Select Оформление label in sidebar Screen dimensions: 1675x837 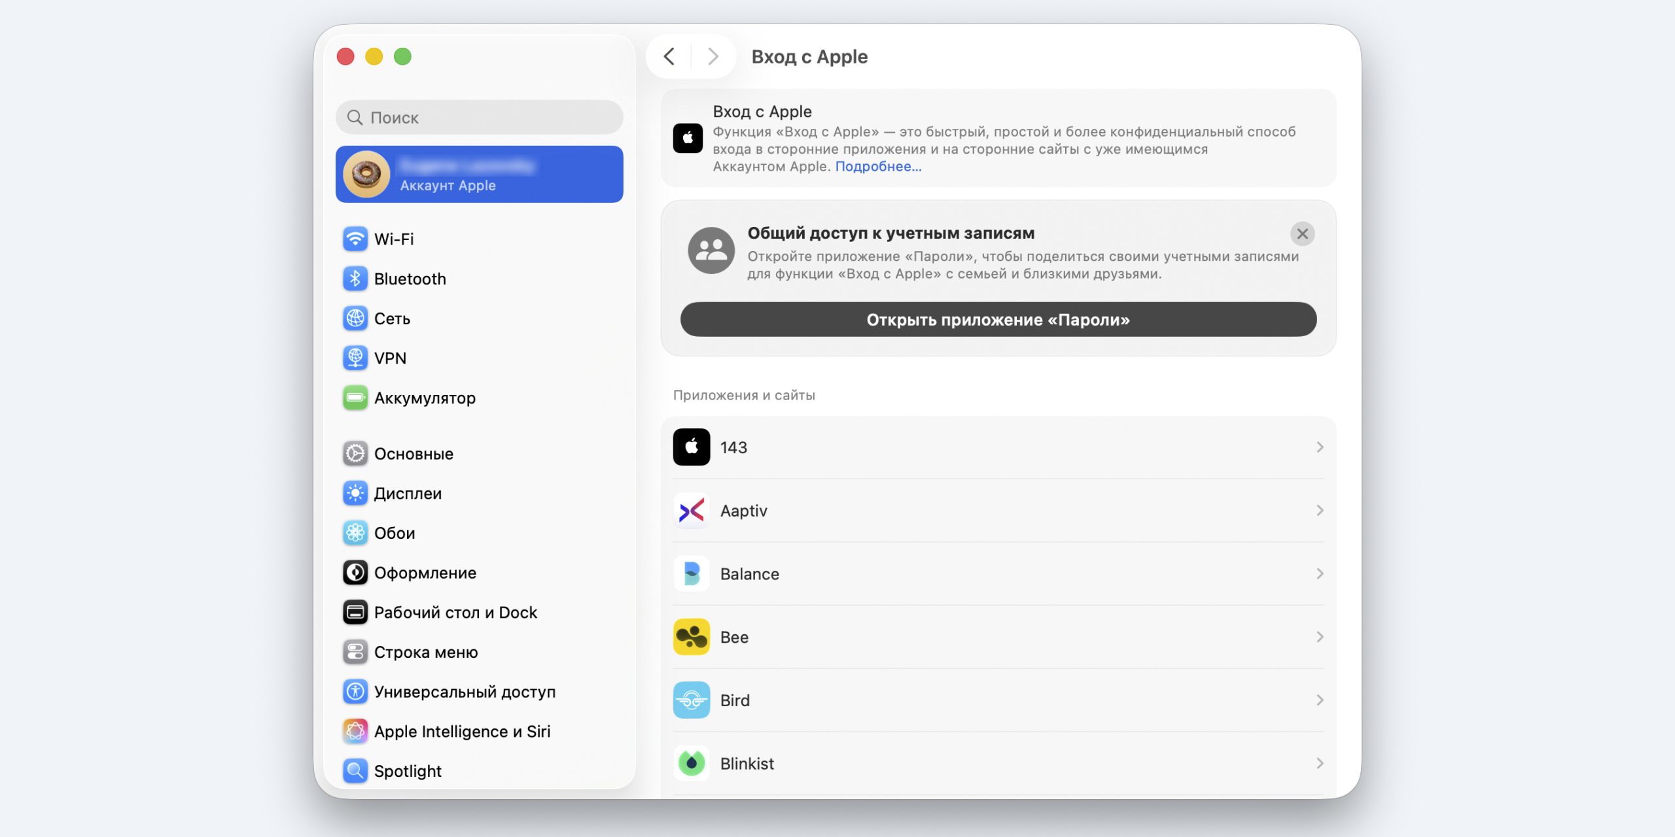click(x=425, y=573)
